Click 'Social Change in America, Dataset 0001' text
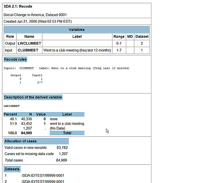Viewport: 203px width, 183px height. pyautogui.click(x=35, y=15)
